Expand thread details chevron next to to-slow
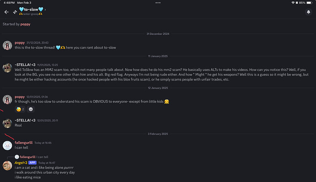This screenshot has width=316, height=182. (x=45, y=10)
